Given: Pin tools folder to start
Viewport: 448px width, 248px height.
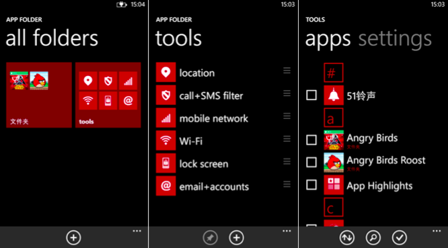Looking at the screenshot, I should (211, 237).
